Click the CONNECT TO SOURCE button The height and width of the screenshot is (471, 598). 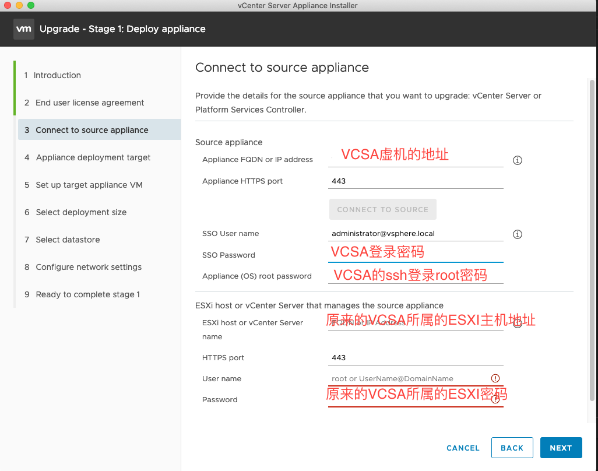click(x=382, y=209)
